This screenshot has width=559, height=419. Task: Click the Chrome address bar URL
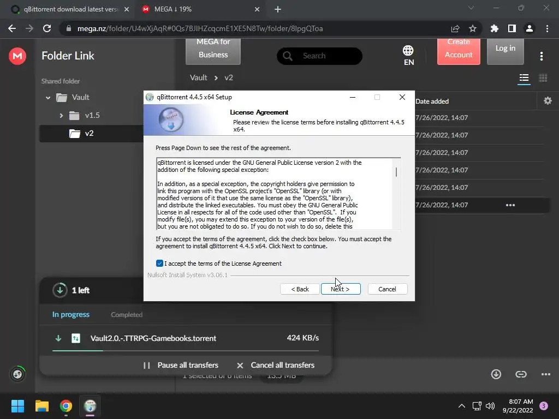click(x=200, y=28)
